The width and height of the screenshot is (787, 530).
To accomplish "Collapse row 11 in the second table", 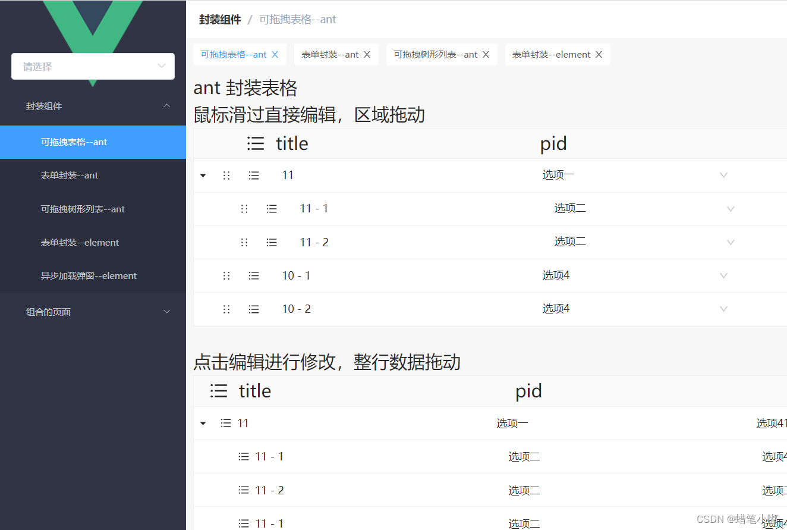I will [x=203, y=424].
